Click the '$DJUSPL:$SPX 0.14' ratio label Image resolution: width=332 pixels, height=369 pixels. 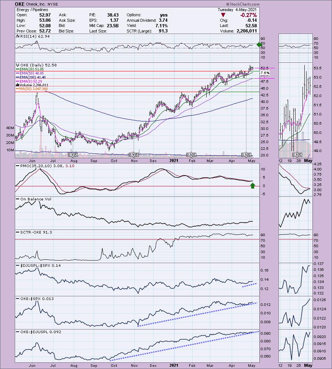pyautogui.click(x=41, y=265)
